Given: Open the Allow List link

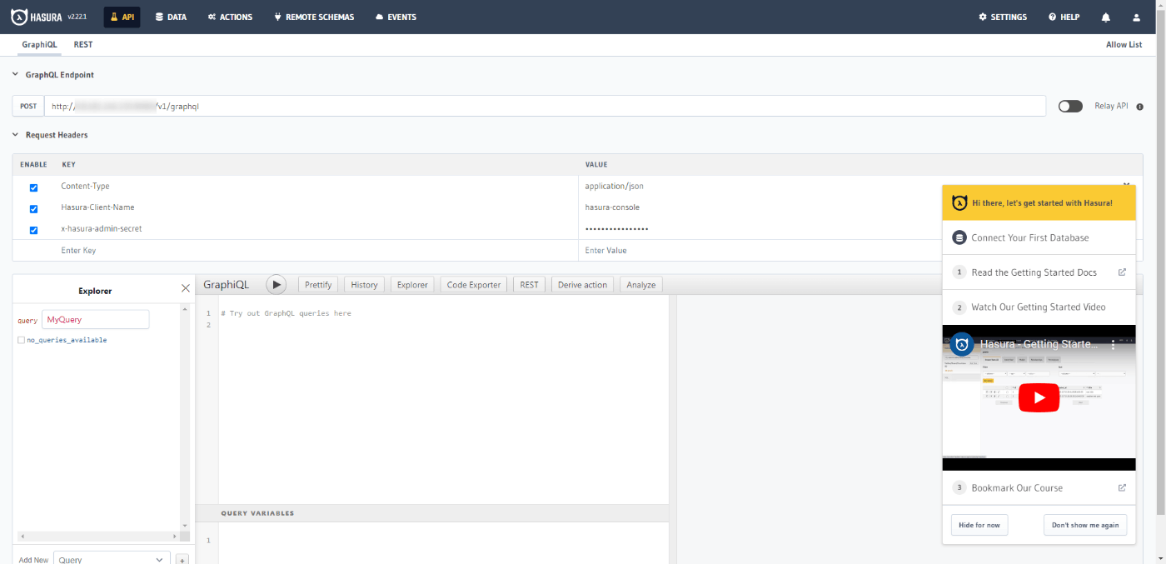Looking at the screenshot, I should click(1124, 45).
